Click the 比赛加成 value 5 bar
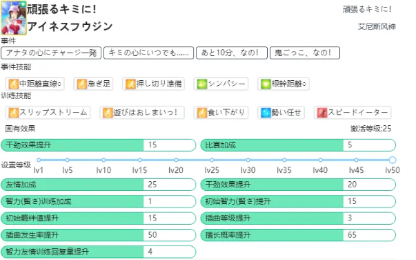This screenshot has width=416, height=260. (x=298, y=145)
